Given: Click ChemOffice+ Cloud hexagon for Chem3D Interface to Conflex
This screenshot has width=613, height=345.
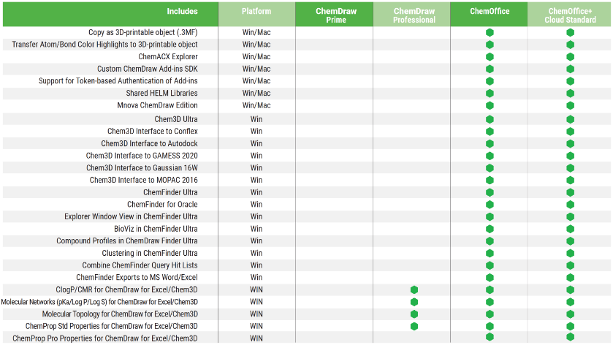Looking at the screenshot, I should pos(570,132).
